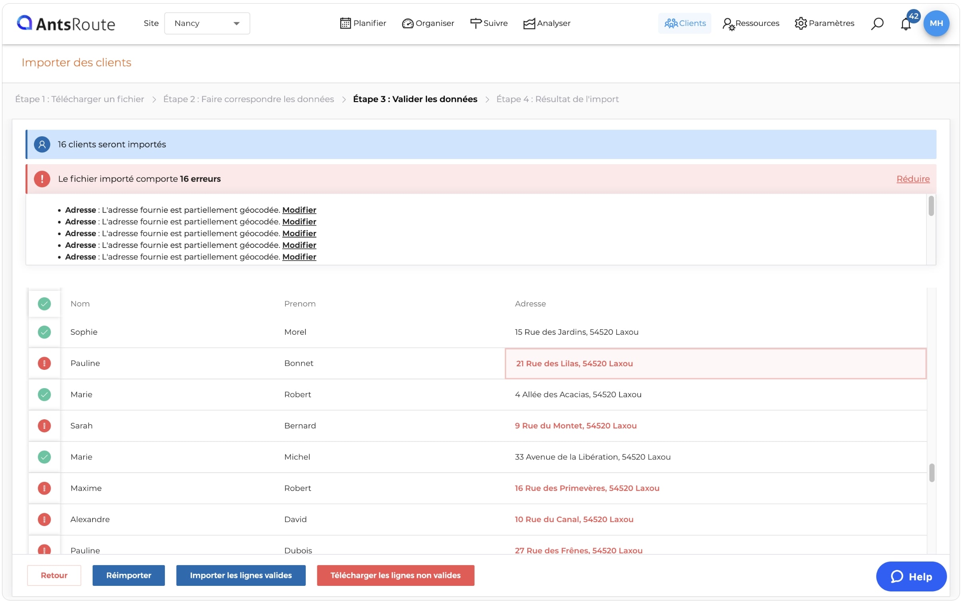Click the error list scrollbar thumb
962x603 pixels.
(931, 206)
